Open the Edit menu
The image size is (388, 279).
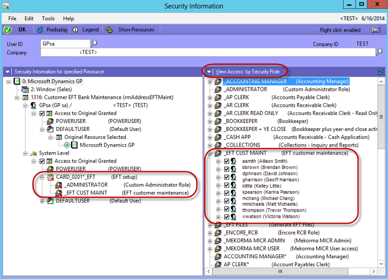[29, 19]
